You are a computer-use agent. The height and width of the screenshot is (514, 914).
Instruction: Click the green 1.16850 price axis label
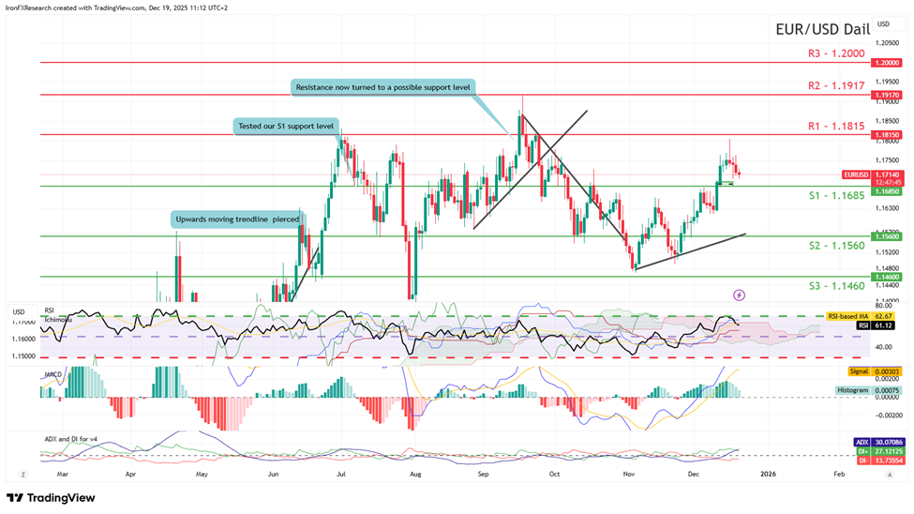886,190
